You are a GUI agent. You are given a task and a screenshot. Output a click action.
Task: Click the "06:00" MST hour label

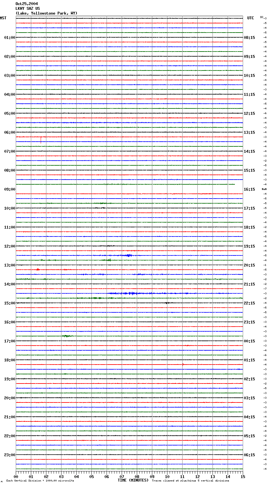(10, 132)
